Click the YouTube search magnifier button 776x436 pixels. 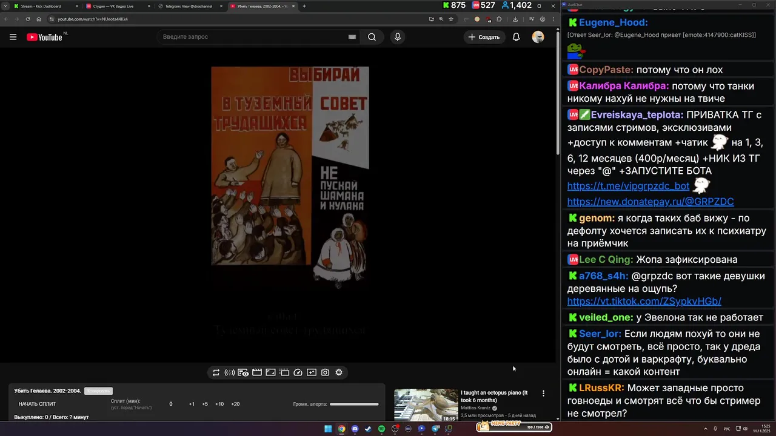click(x=372, y=37)
